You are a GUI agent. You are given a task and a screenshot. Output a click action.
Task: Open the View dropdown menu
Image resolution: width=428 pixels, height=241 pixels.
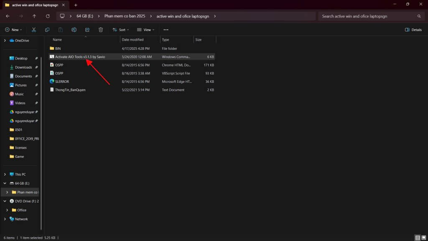(x=146, y=30)
